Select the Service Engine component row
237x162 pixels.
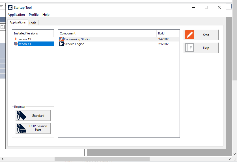point(119,44)
